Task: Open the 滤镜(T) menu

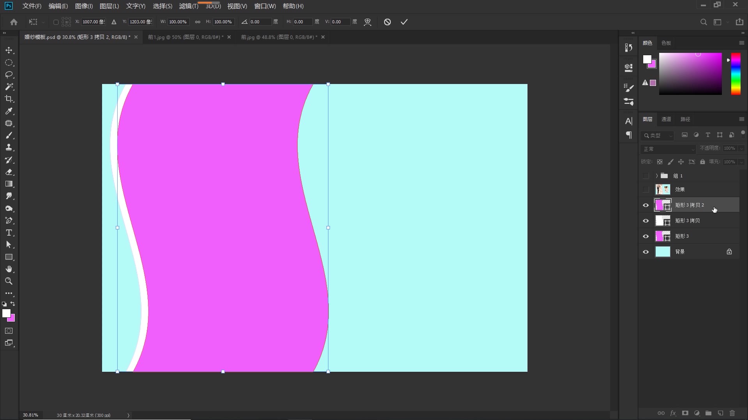Action: [189, 6]
